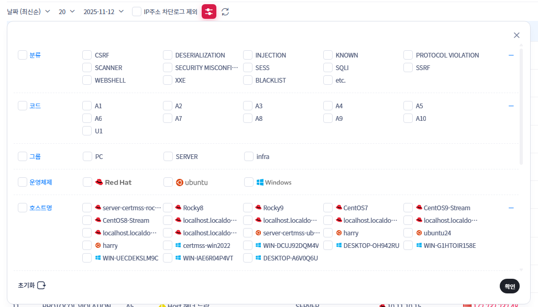Open the 날짜 (최신순) sort dropdown
Screen dimensions: 538x307
[x=28, y=12]
